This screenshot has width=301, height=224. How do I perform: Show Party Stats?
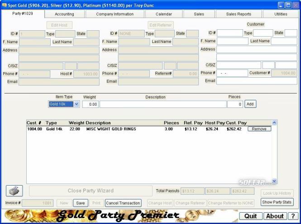(277, 202)
